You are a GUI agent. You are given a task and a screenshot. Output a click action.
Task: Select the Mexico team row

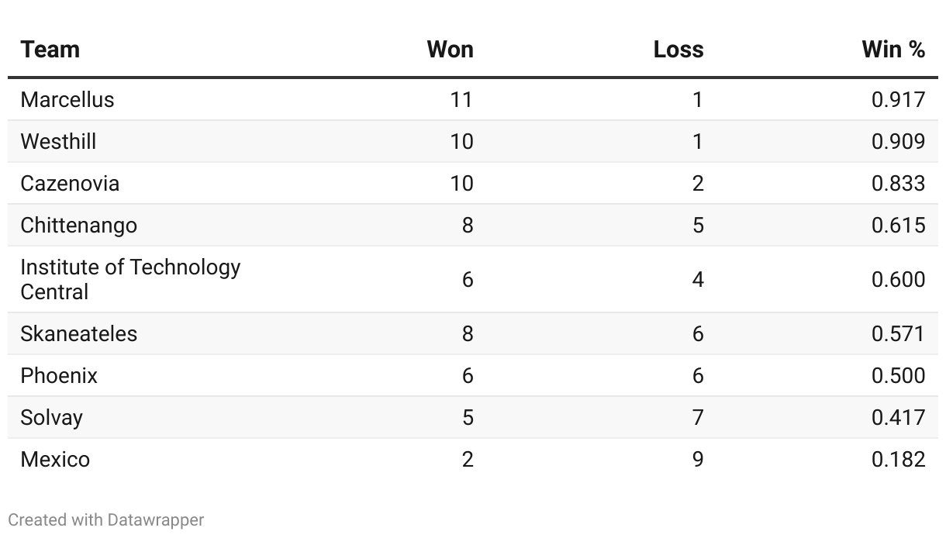[473, 459]
